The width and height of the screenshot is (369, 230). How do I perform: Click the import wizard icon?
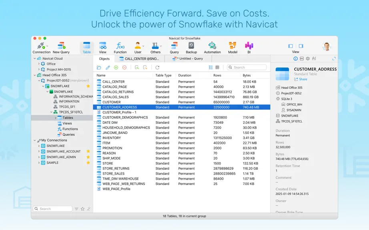coord(137,67)
